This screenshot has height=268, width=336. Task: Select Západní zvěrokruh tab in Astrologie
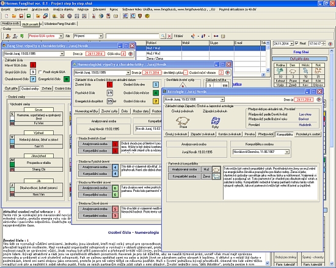(202, 134)
